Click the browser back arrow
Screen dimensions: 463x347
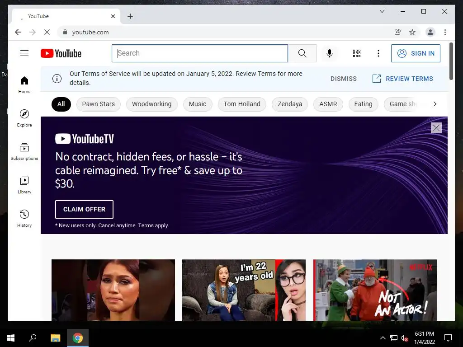[18, 32]
